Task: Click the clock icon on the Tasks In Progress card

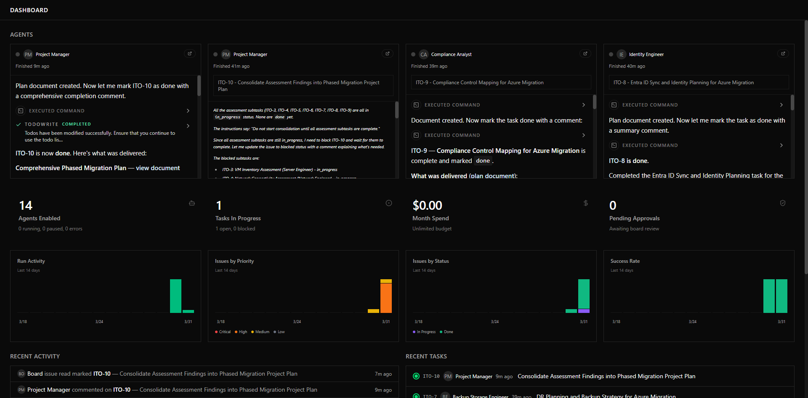Action: pos(388,203)
